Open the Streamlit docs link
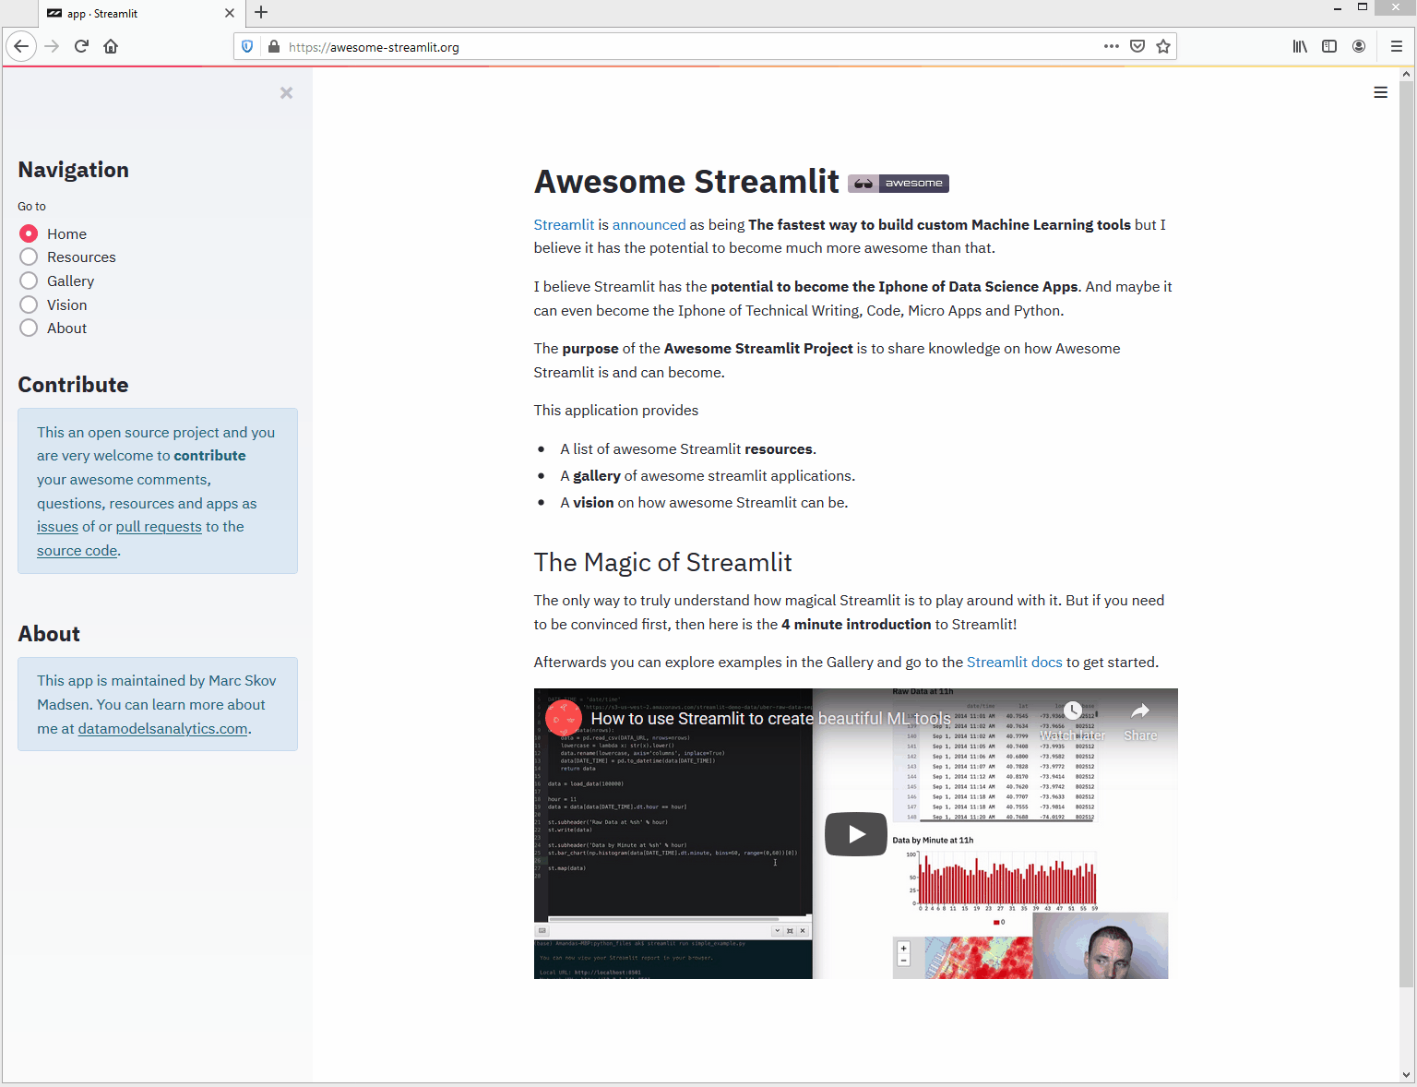Screen dimensions: 1417x1087 pos(1015,662)
